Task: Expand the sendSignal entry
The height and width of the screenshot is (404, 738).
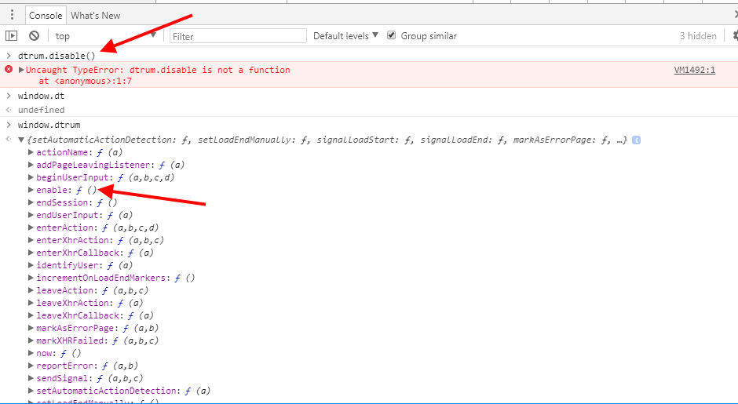Action: click(x=31, y=378)
